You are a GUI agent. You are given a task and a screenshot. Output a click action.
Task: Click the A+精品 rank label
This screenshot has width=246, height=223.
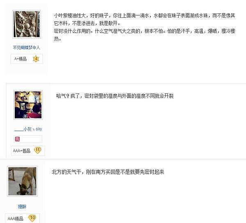pyautogui.click(x=20, y=59)
